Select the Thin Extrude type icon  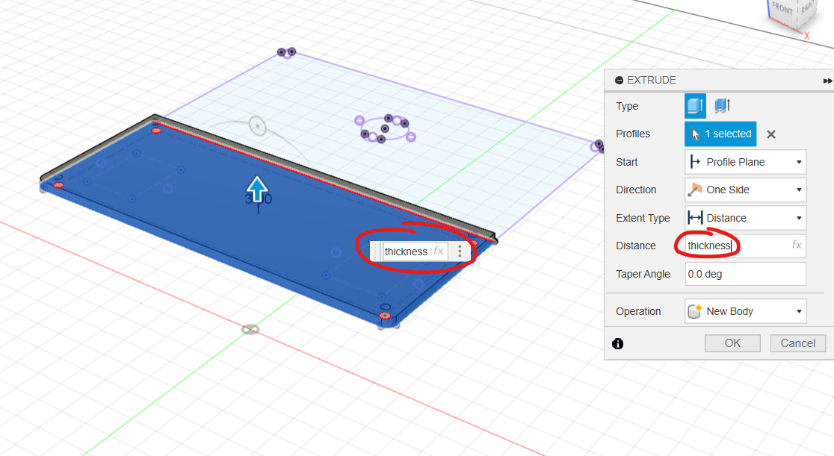(x=722, y=106)
